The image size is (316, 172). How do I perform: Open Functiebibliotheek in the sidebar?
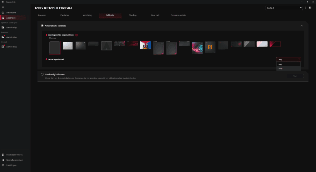pos(14,155)
